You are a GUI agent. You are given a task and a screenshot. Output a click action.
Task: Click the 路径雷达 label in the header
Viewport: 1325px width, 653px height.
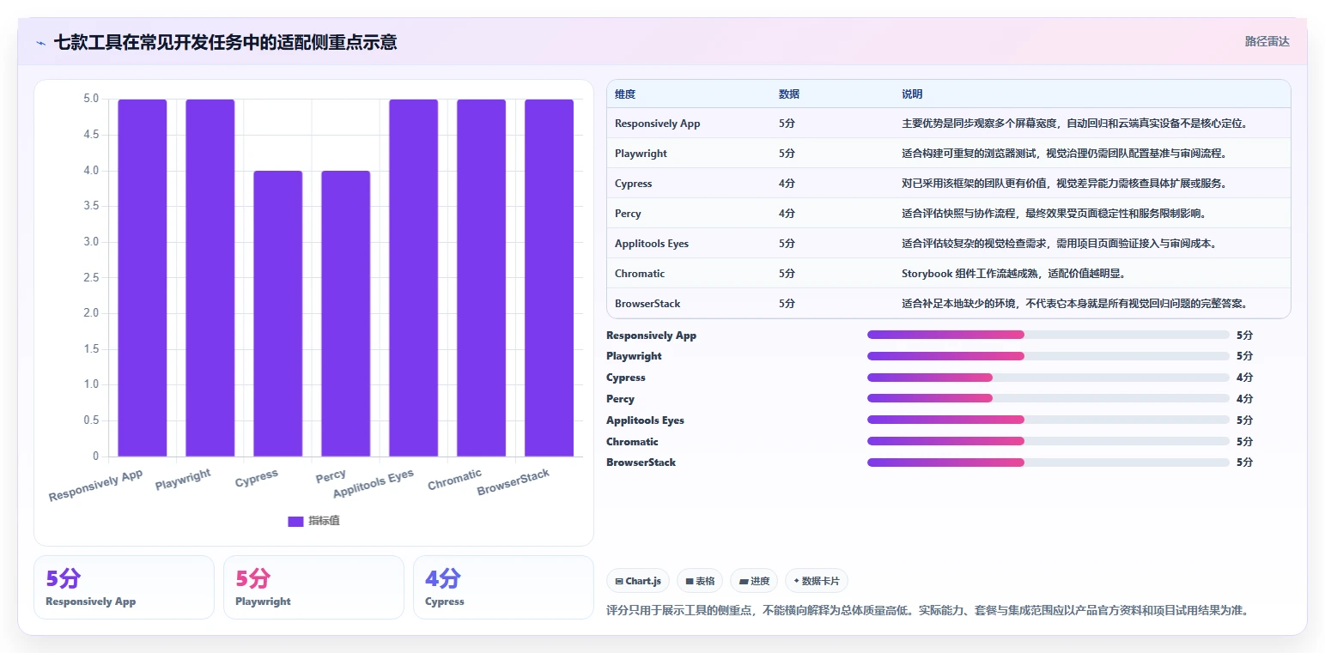tap(1267, 41)
